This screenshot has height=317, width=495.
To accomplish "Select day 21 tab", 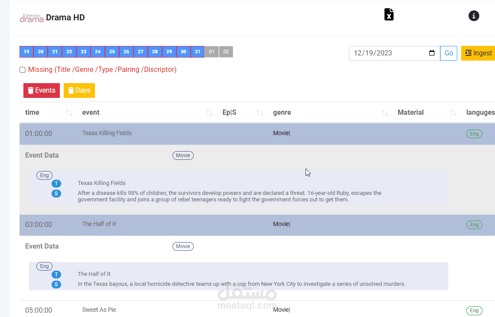I will coord(55,52).
